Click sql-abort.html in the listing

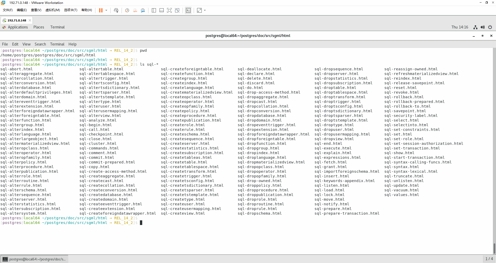[x=17, y=69]
